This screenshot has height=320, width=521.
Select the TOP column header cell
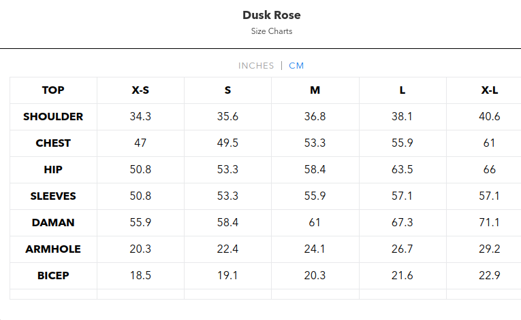(53, 90)
